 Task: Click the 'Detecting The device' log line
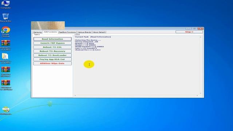(88, 40)
